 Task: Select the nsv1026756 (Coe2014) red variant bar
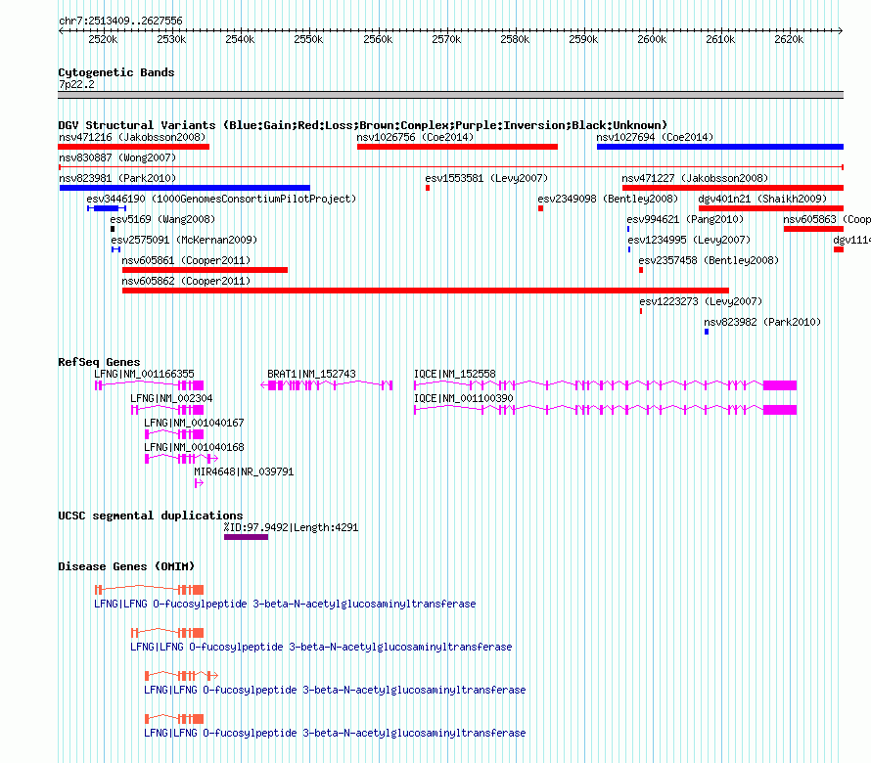point(457,147)
